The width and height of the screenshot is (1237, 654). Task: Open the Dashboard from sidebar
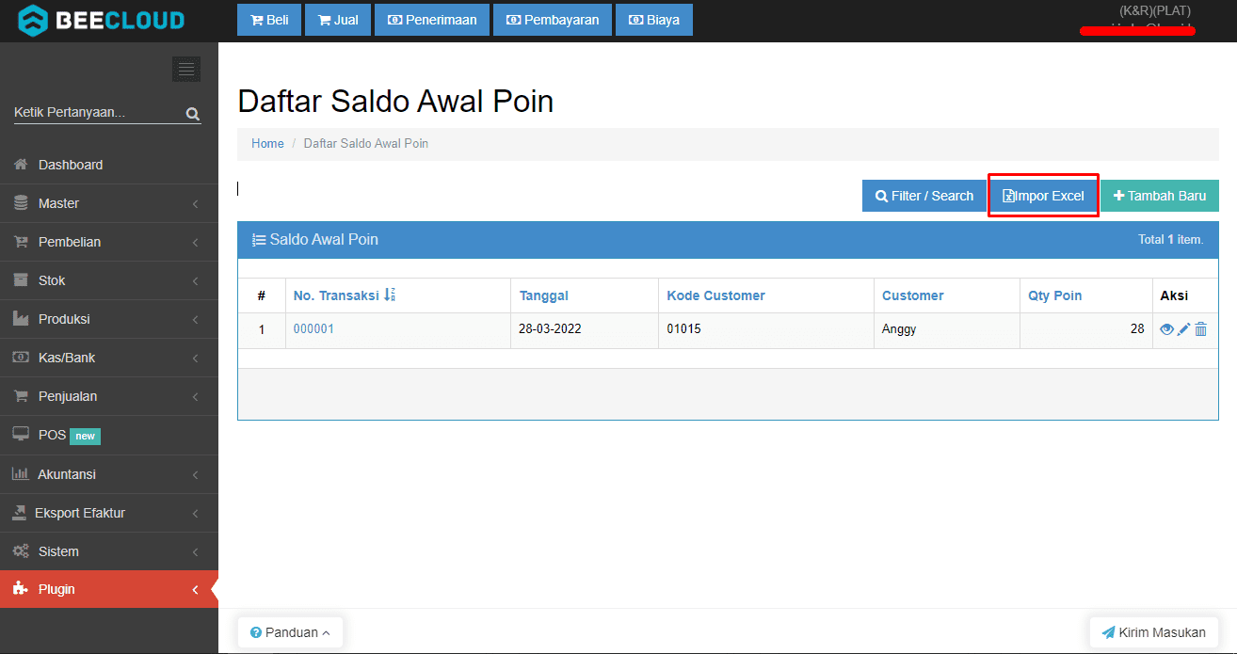tap(71, 165)
